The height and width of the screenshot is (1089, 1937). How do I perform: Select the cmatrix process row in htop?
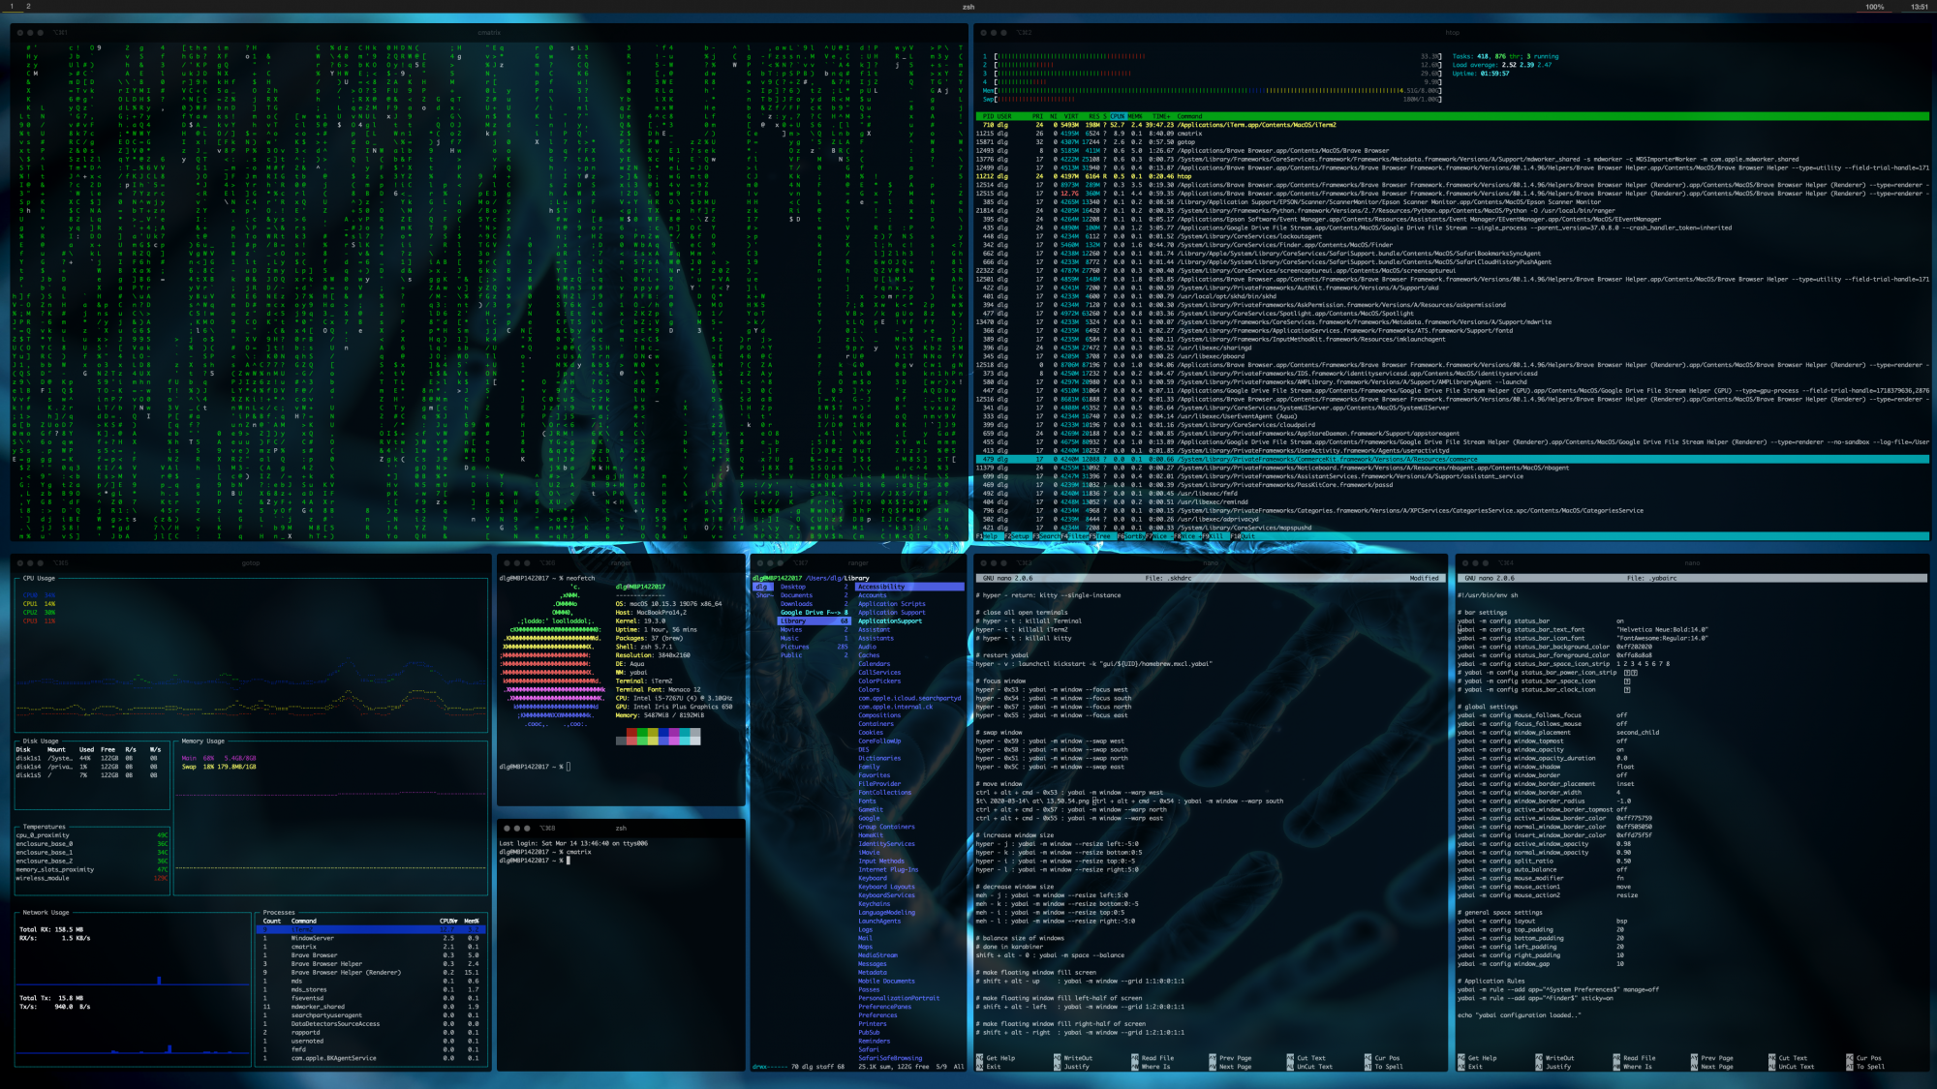point(1452,134)
